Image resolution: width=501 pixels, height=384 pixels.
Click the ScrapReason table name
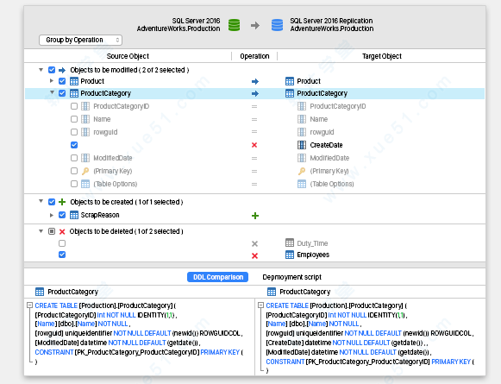point(100,215)
